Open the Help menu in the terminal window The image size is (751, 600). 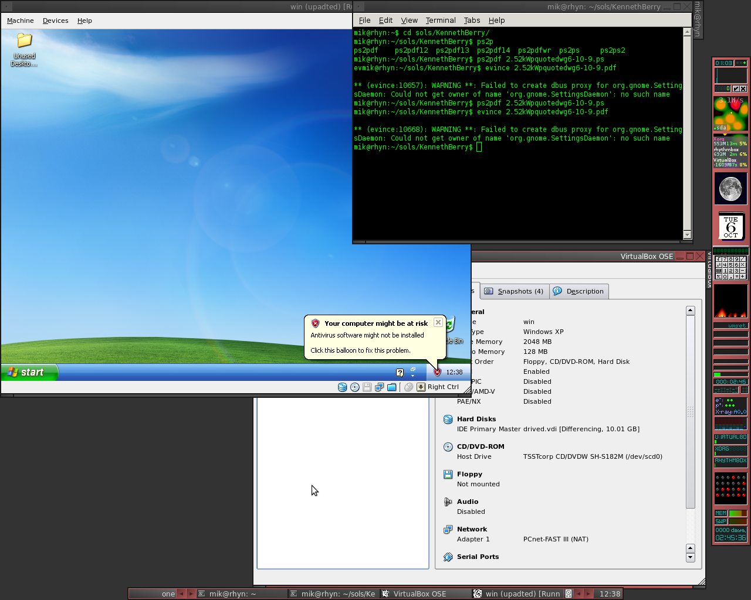point(496,20)
